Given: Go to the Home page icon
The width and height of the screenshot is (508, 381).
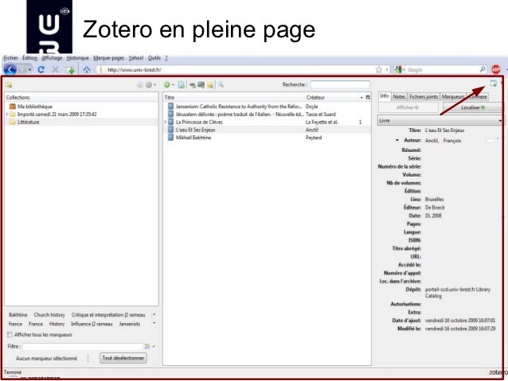Looking at the screenshot, I should [x=87, y=69].
